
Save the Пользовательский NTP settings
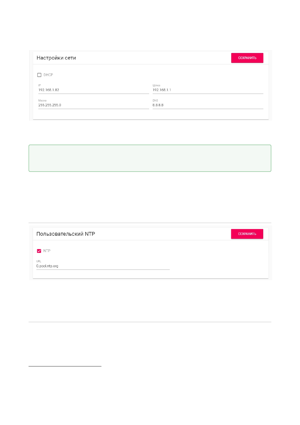click(247, 234)
